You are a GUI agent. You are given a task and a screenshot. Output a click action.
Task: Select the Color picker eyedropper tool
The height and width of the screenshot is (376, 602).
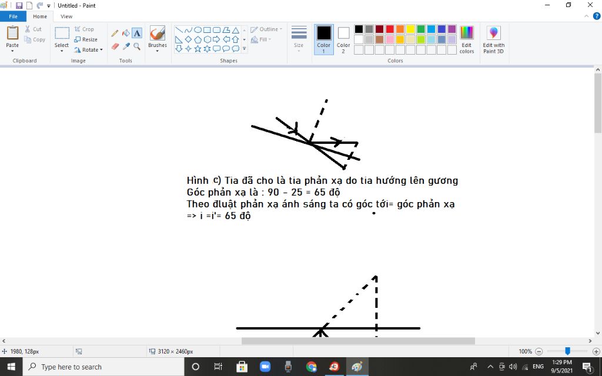(126, 46)
